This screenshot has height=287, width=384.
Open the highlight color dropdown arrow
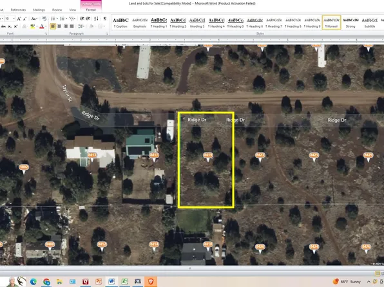[36, 26]
